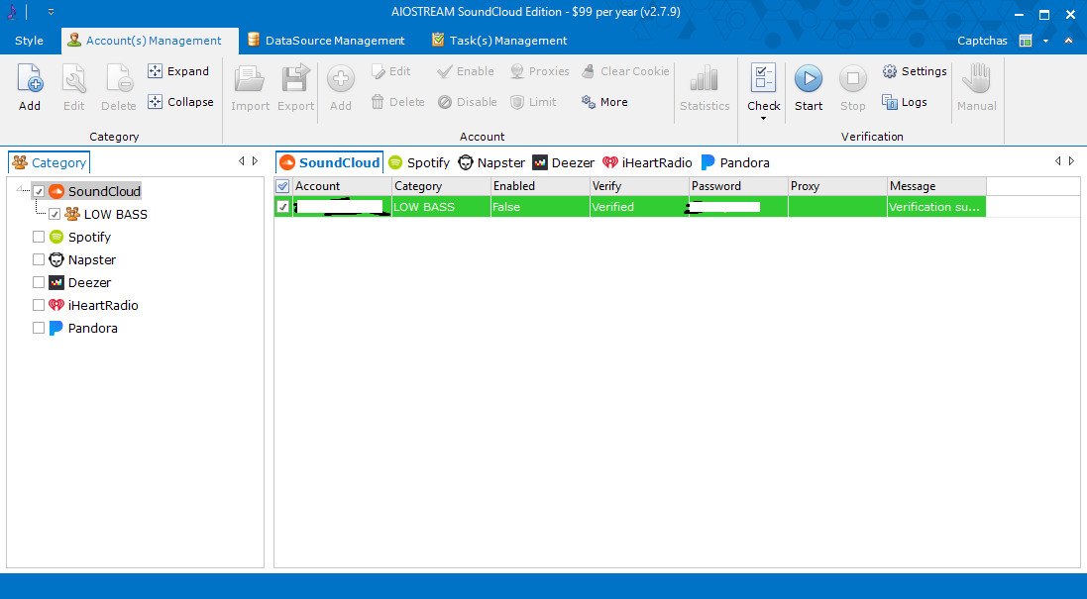Select the iHeartRadio platform tab
The width and height of the screenshot is (1087, 599).
tap(647, 162)
